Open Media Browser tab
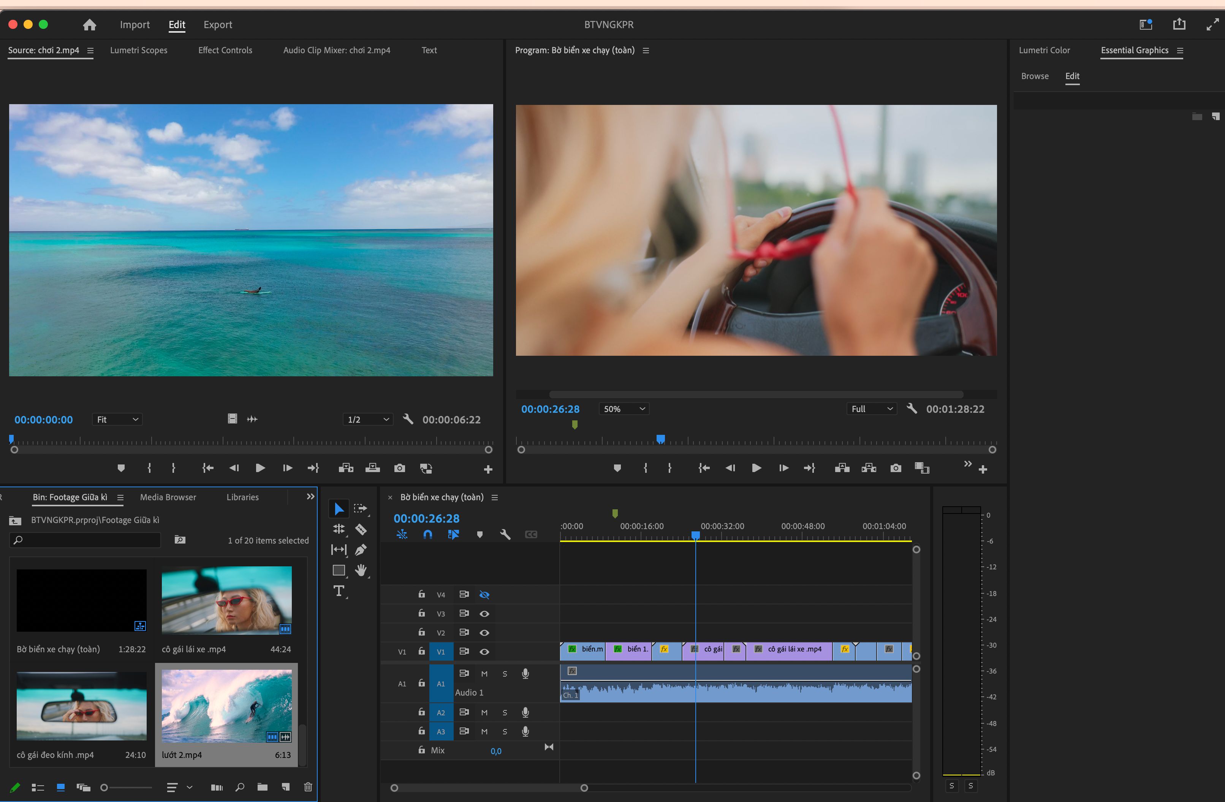 click(x=168, y=497)
